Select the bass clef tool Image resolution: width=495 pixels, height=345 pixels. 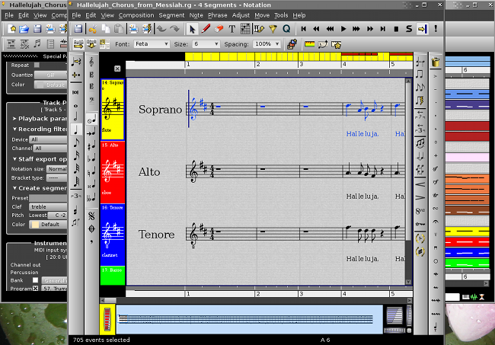click(x=91, y=101)
